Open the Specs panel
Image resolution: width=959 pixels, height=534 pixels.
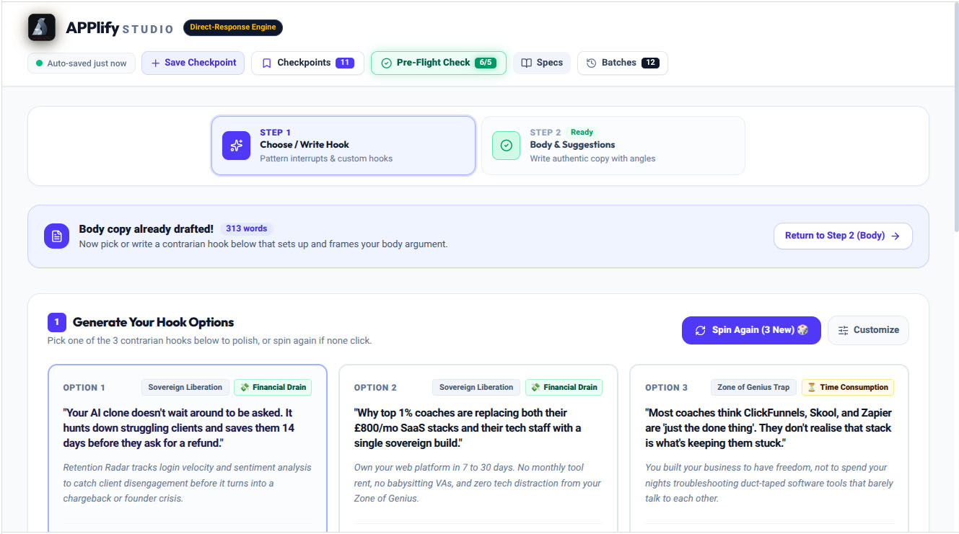[x=542, y=63]
